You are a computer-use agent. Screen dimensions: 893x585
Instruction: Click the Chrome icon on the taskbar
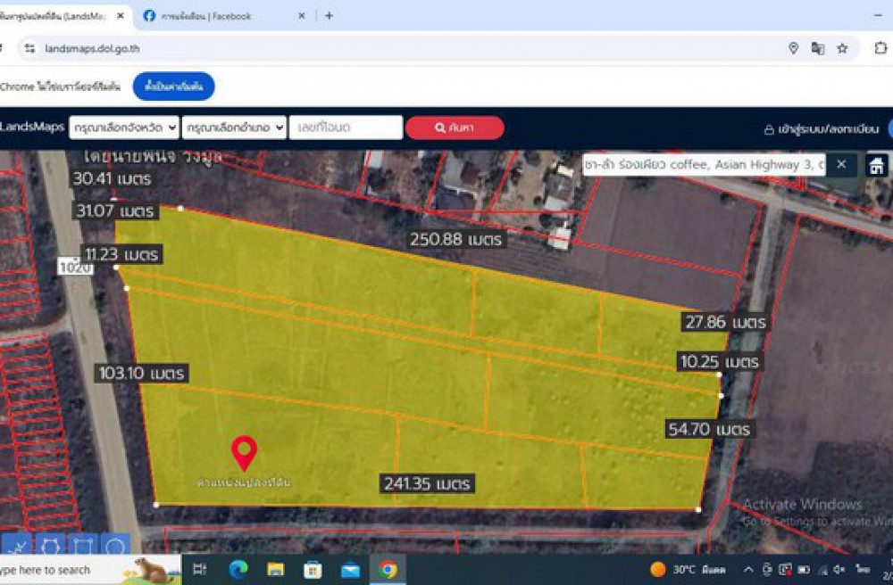tap(388, 570)
